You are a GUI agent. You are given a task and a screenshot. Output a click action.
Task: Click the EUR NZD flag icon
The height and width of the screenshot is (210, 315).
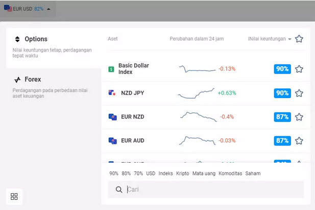(112, 117)
